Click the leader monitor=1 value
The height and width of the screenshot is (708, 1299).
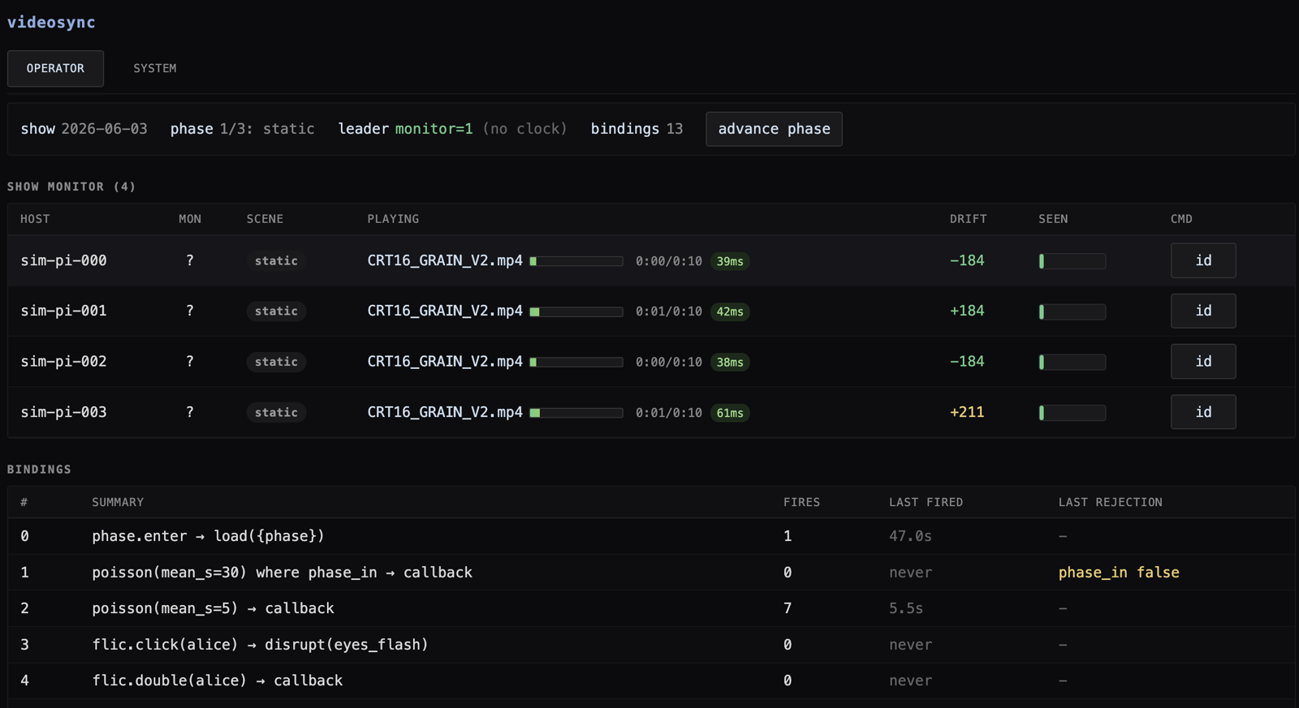434,129
